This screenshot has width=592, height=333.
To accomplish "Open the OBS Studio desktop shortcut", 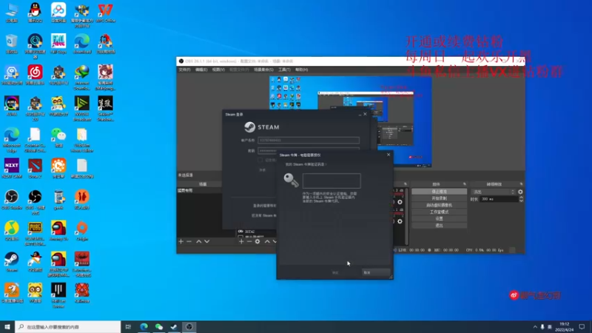I will (x=12, y=199).
